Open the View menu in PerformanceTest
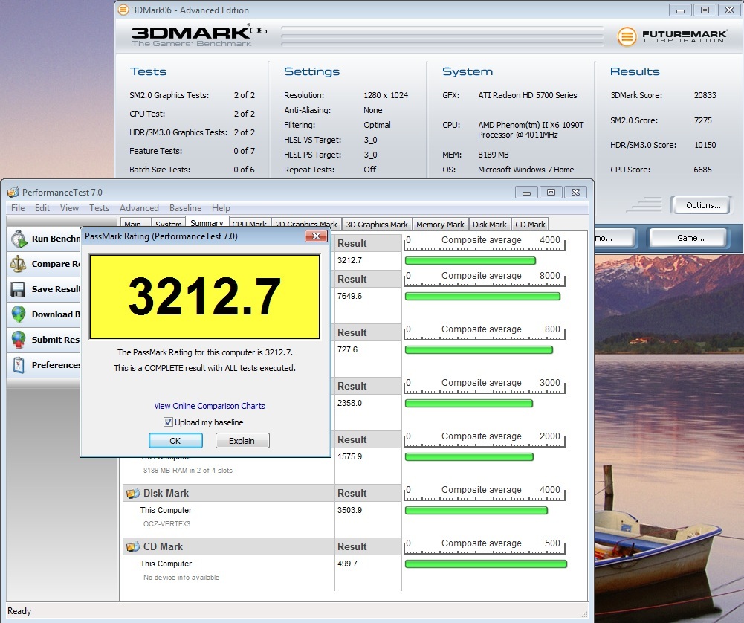744x623 pixels. pyautogui.click(x=69, y=208)
